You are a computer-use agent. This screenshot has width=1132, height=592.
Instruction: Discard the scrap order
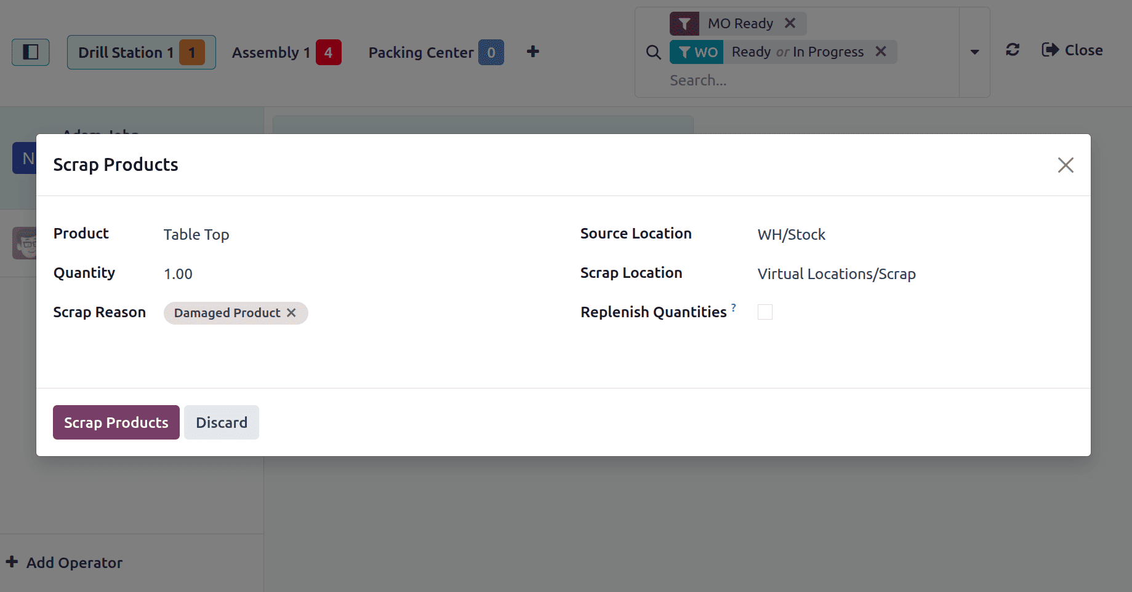[x=222, y=422]
